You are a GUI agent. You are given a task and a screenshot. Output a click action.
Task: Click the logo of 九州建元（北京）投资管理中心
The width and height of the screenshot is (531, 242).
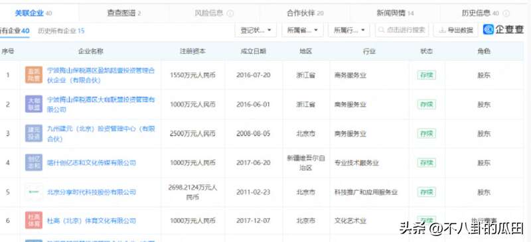point(34,133)
